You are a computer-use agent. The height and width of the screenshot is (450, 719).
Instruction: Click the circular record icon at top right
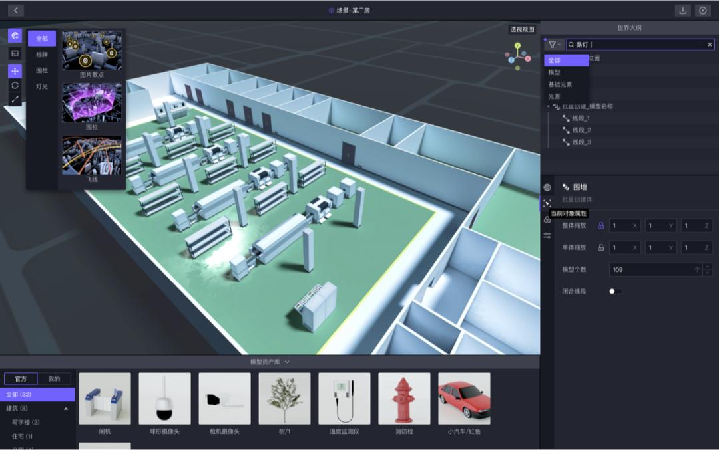pyautogui.click(x=702, y=10)
